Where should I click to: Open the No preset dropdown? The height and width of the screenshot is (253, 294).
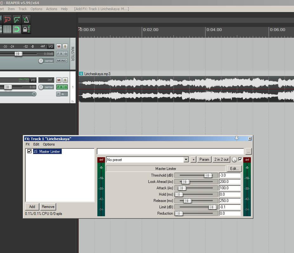186,160
